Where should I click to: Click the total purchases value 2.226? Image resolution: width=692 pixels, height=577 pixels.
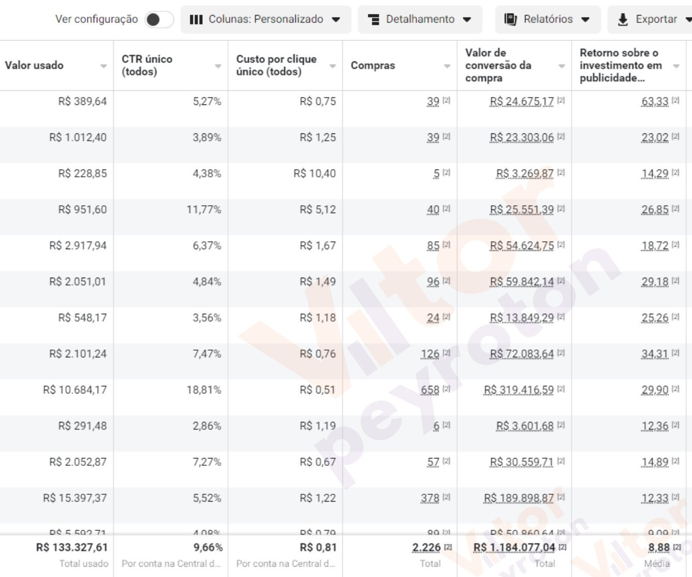click(x=426, y=548)
